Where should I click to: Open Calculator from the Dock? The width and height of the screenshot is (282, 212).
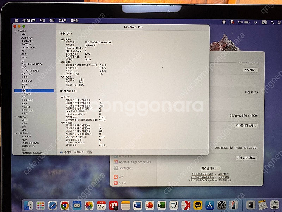250,205
